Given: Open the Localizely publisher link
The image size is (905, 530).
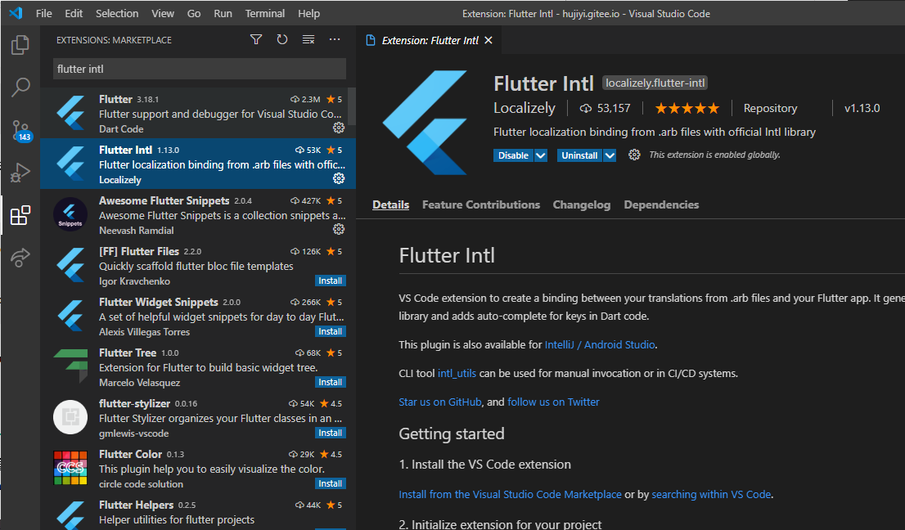Looking at the screenshot, I should pos(524,109).
